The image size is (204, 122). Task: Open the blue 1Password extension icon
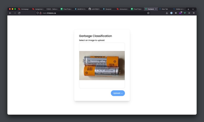[x=171, y=13]
